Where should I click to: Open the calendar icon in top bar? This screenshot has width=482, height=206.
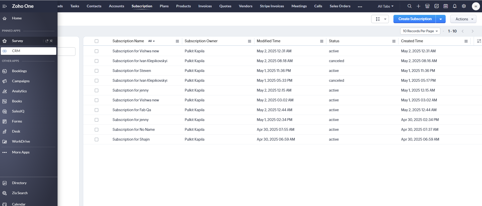click(x=446, y=6)
